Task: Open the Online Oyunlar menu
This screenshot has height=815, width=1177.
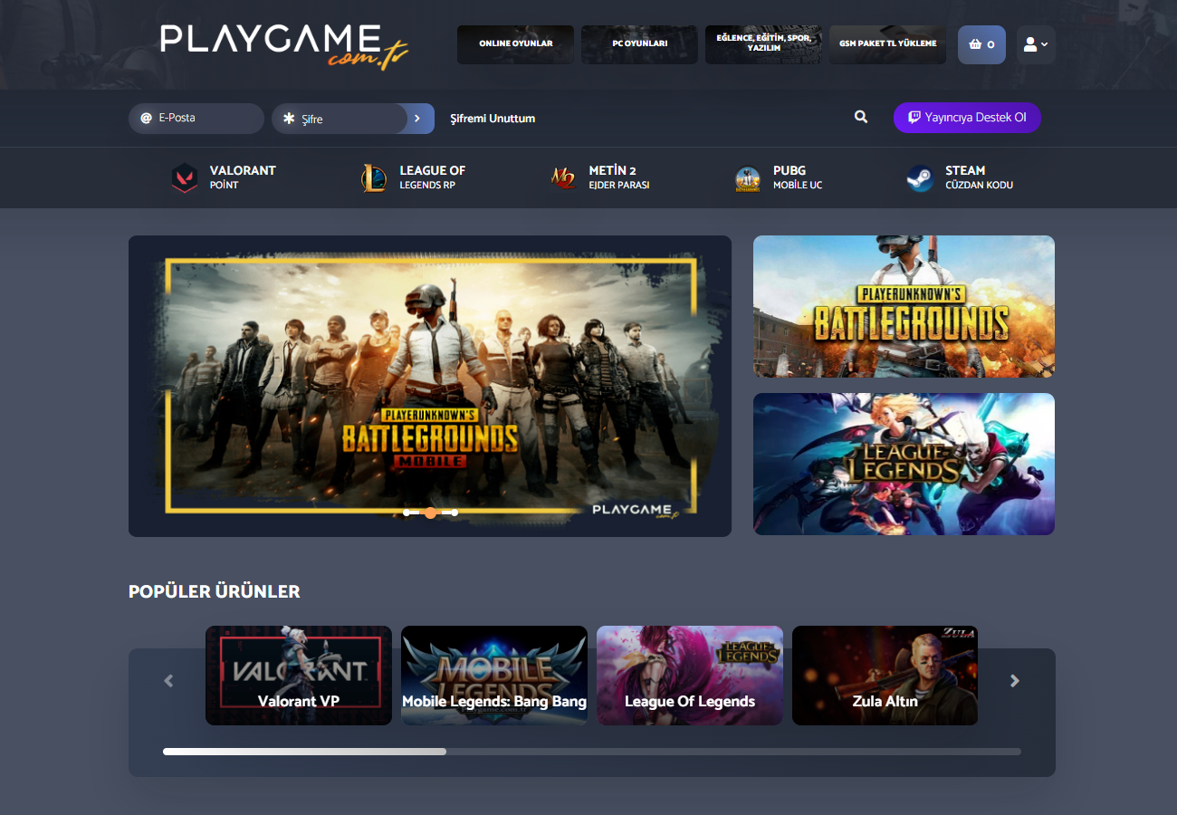Action: tap(515, 44)
